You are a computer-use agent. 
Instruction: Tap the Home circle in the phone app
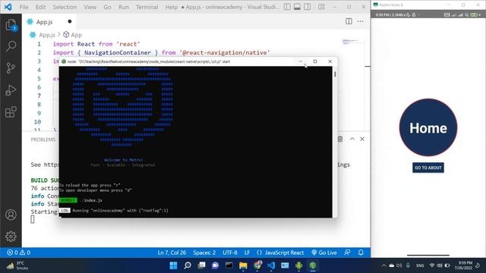point(428,127)
